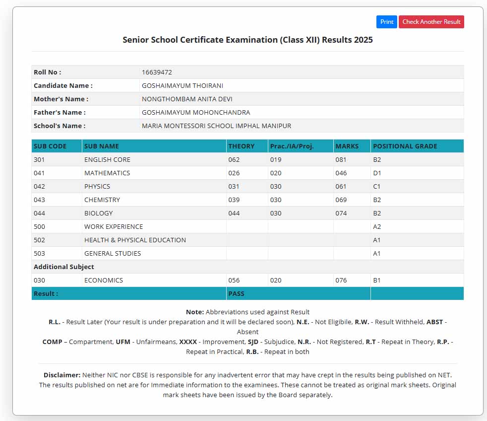The image size is (487, 421).
Task: Select the ENGLISH CORE subject cell
Action: point(107,160)
